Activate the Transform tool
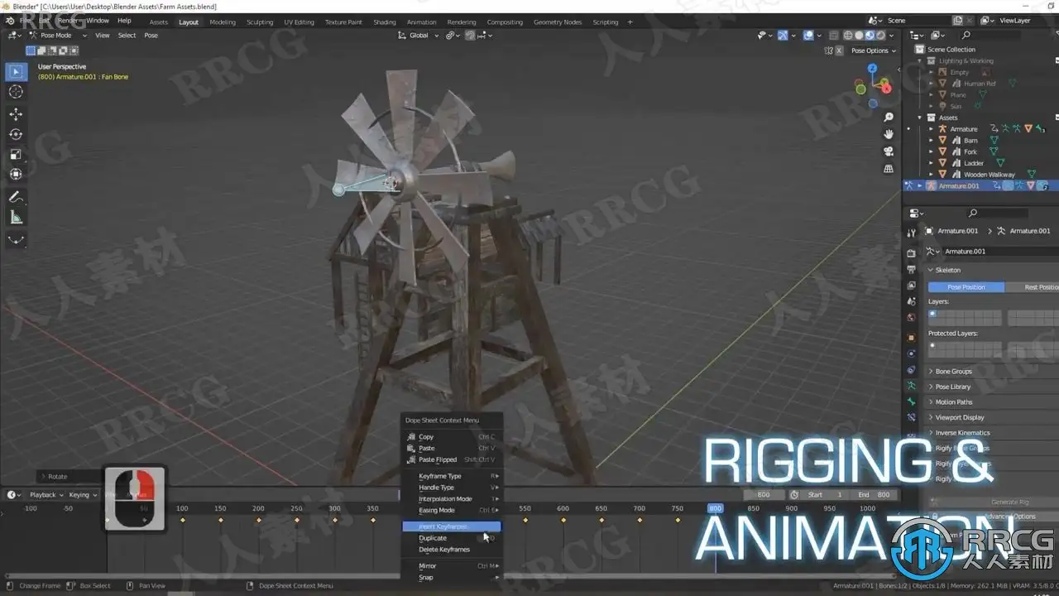This screenshot has width=1059, height=596. tap(16, 174)
